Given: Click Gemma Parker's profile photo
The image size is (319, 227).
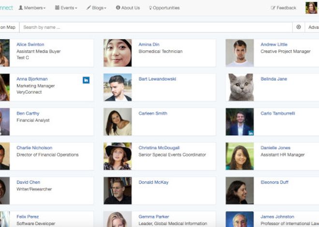Looking at the screenshot, I should click(x=117, y=219).
